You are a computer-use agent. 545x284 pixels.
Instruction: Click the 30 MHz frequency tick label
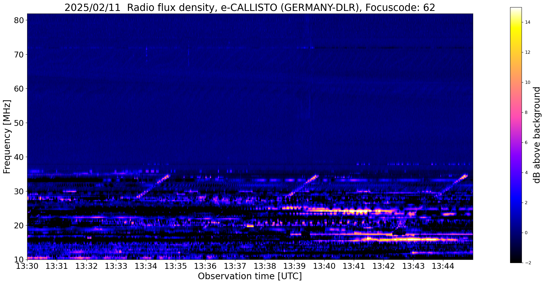(19, 191)
